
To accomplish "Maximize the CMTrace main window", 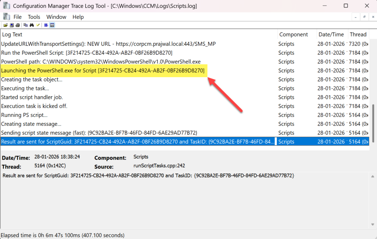I will tap(346, 6).
